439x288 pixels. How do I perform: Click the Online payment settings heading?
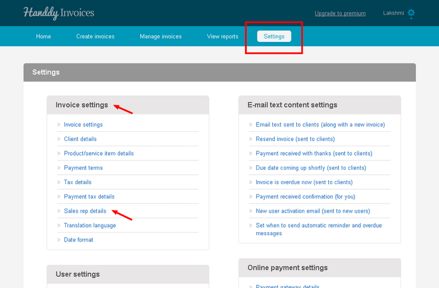pyautogui.click(x=287, y=268)
